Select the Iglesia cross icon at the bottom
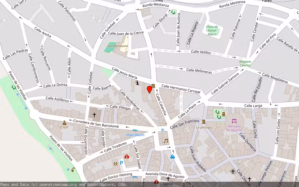This screenshot has height=187, width=299. [x=168, y=179]
